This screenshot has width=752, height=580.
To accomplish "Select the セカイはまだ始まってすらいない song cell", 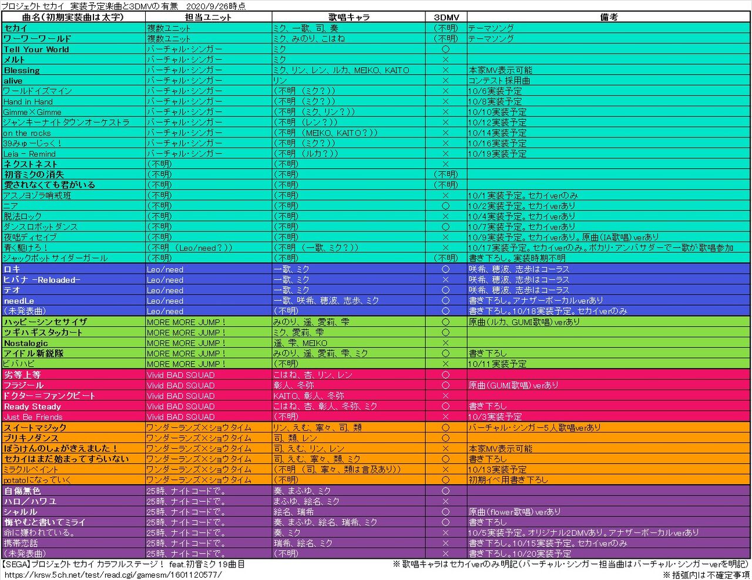I will click(x=73, y=459).
